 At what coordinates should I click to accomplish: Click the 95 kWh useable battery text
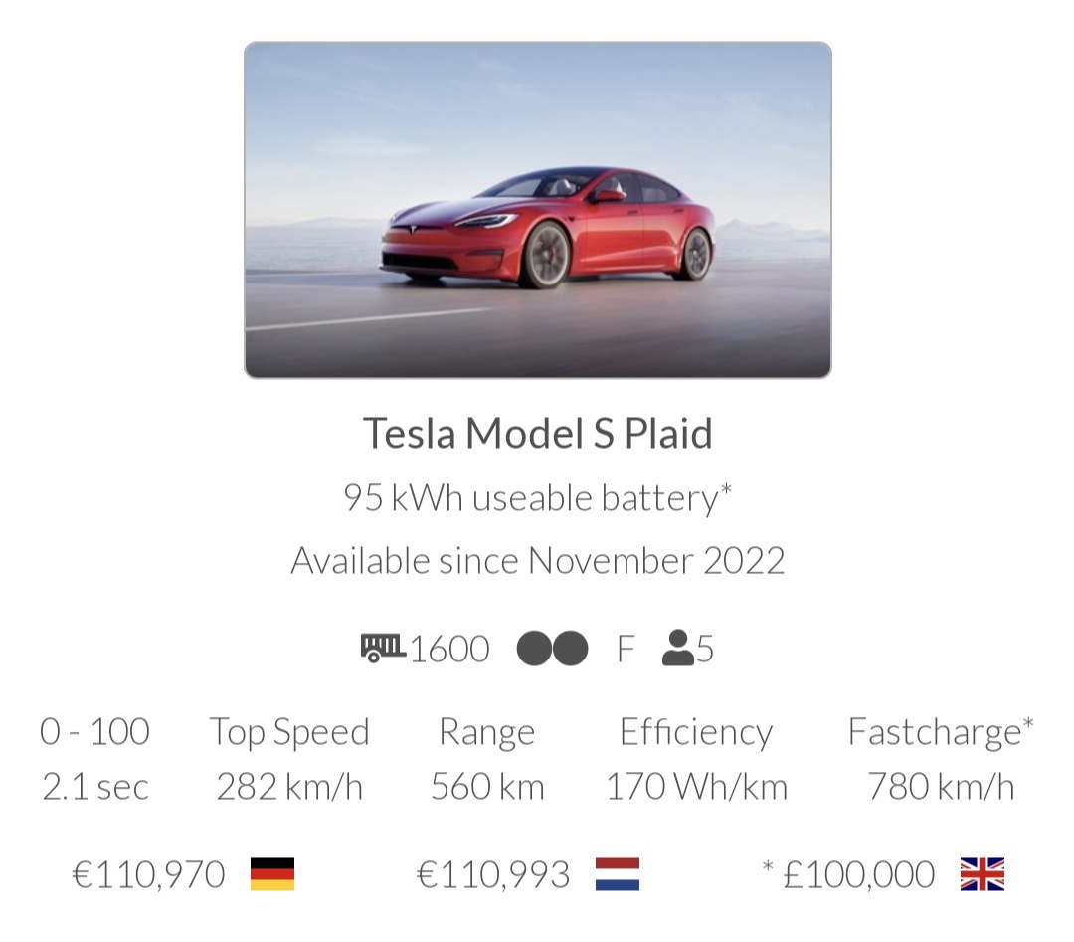coord(537,497)
